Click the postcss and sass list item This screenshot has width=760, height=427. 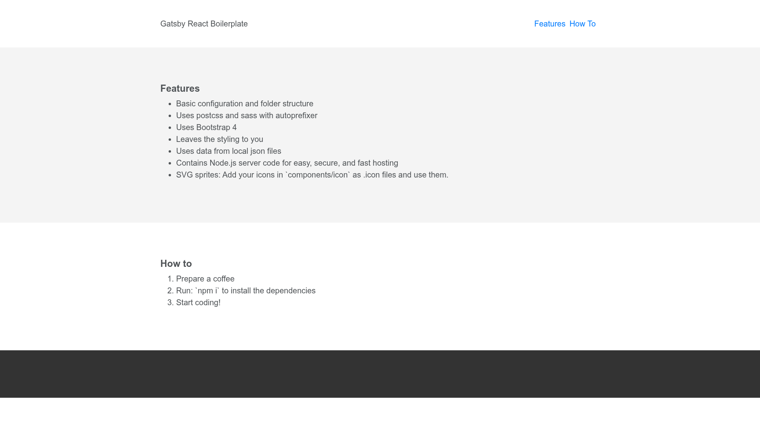pos(247,115)
